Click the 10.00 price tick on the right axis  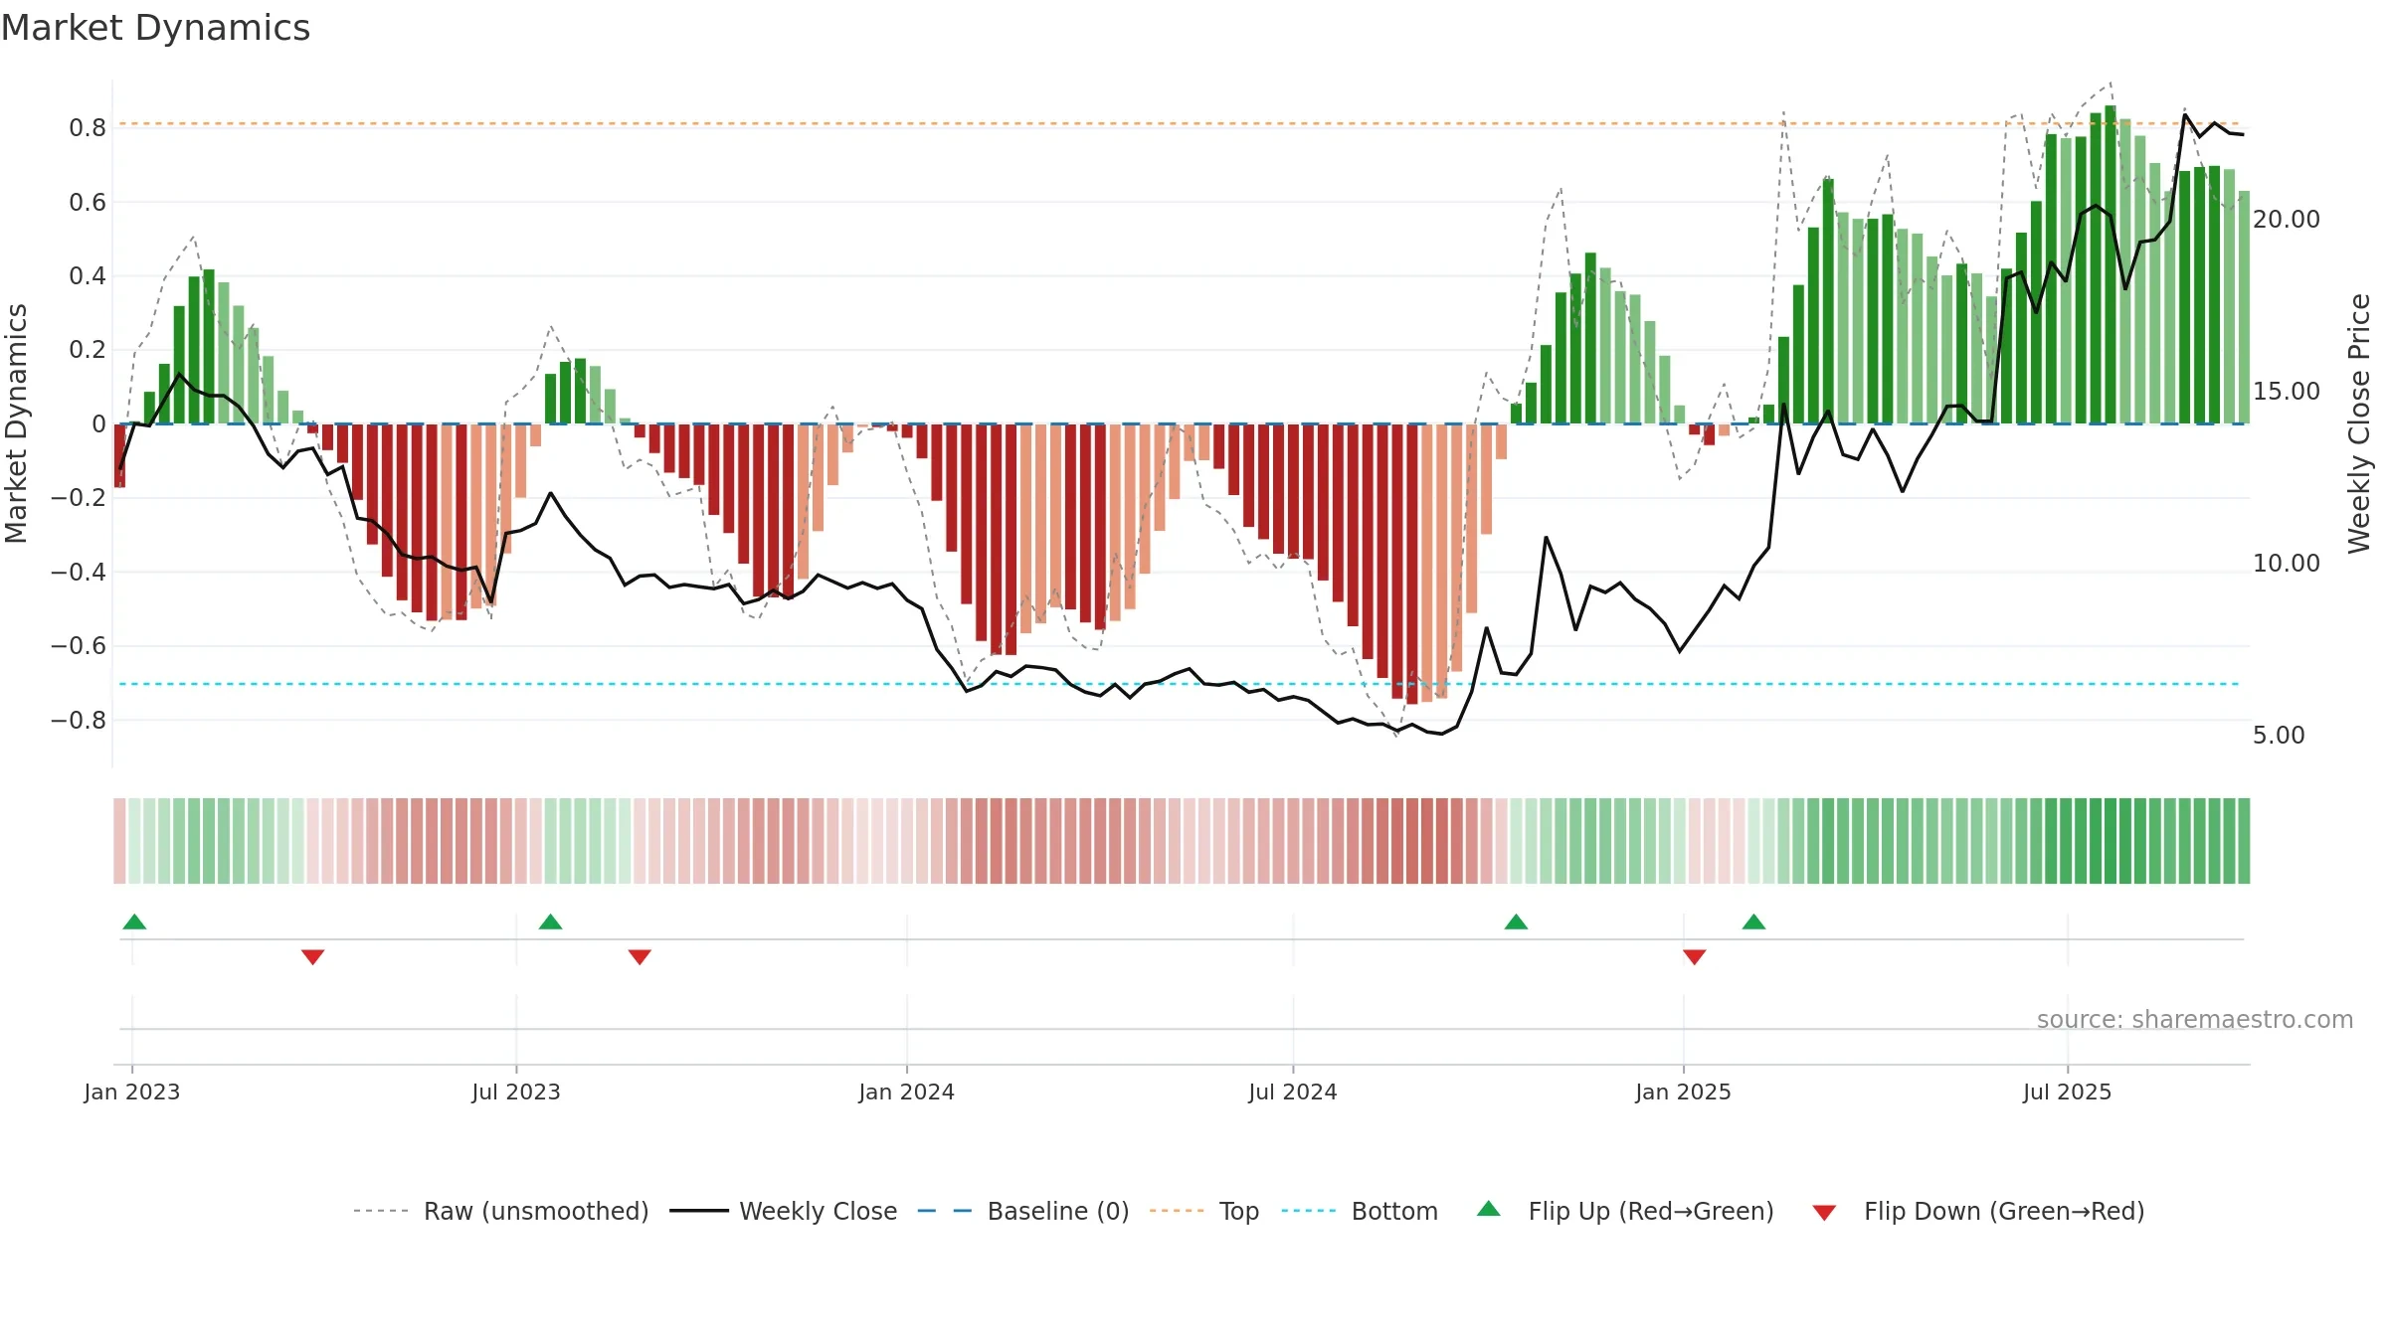[x=2287, y=564]
